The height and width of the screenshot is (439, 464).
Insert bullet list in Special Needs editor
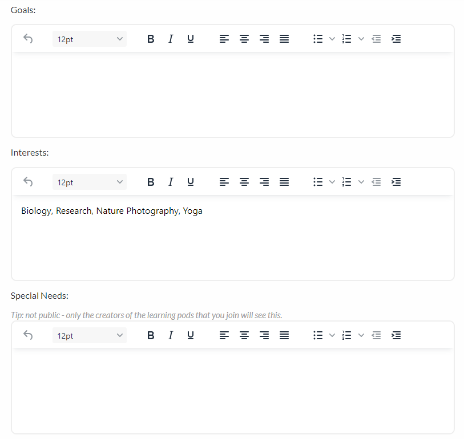(318, 335)
